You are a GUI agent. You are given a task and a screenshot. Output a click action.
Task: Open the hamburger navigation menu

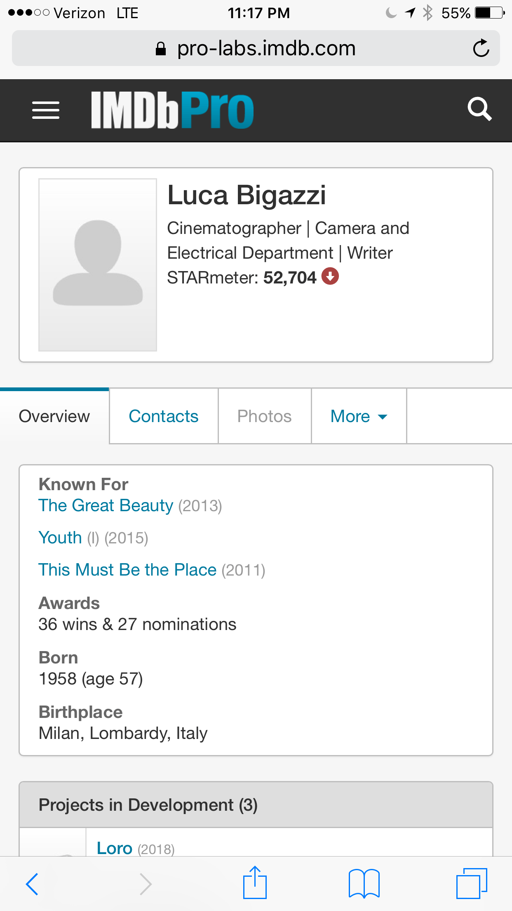(46, 110)
